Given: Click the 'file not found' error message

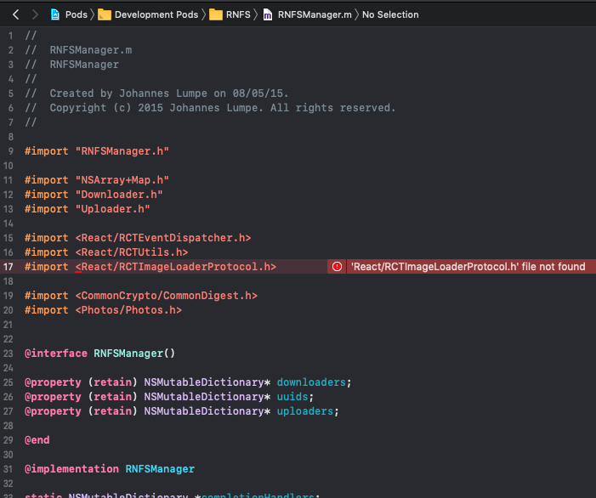Looking at the screenshot, I should pos(468,267).
